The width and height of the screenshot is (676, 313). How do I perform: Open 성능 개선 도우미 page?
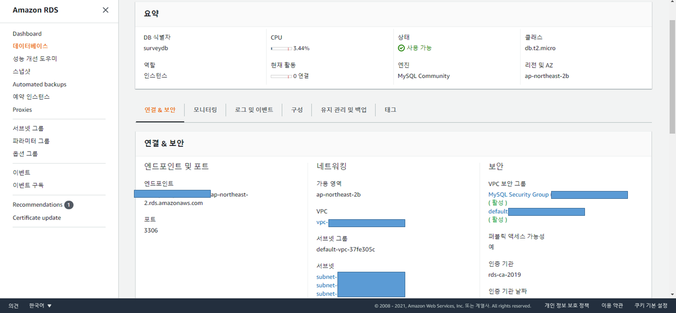click(x=35, y=59)
